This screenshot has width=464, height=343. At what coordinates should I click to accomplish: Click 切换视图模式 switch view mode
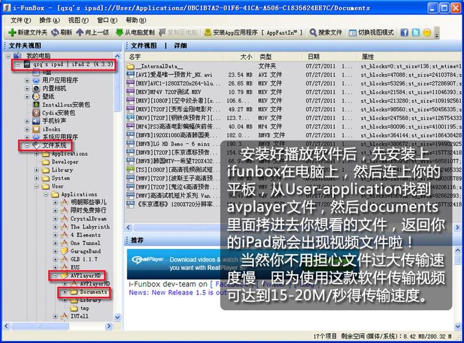[371, 32]
